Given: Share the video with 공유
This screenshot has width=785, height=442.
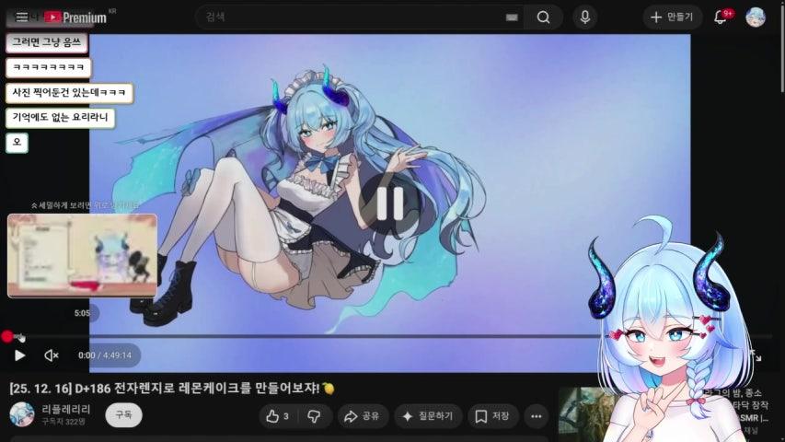Looking at the screenshot, I should click(363, 416).
